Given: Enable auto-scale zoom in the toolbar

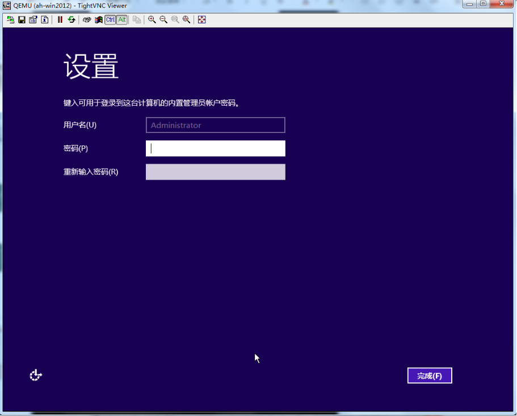Looking at the screenshot, I should [186, 20].
